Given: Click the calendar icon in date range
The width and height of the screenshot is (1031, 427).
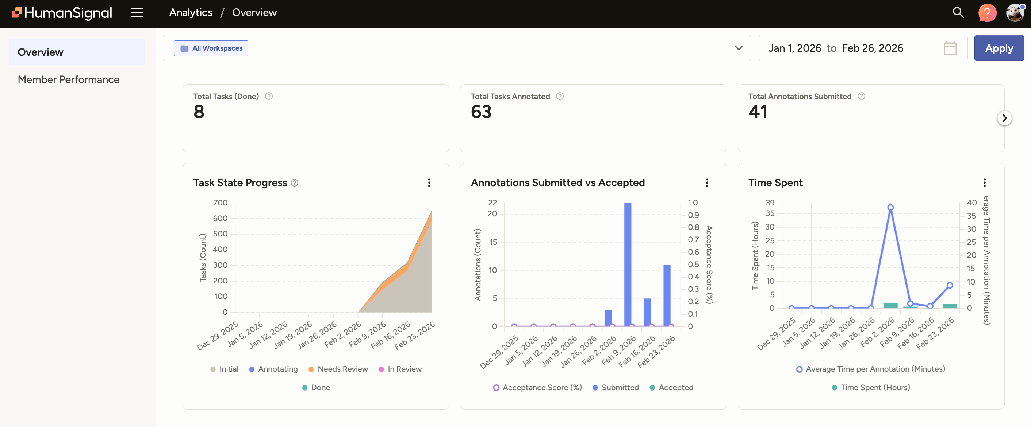Looking at the screenshot, I should 950,48.
